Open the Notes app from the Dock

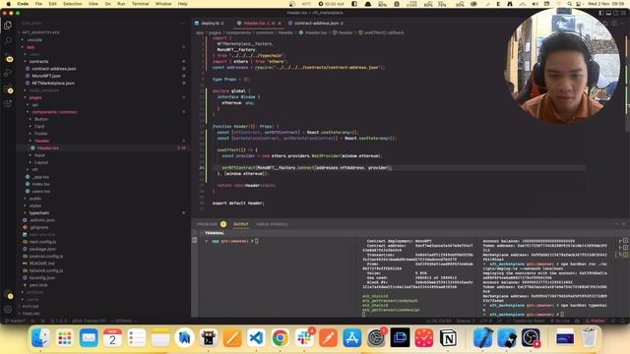click(x=160, y=338)
